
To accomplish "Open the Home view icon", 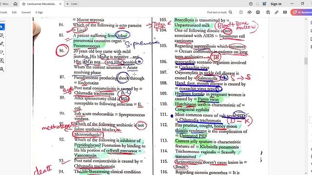I will pos(15,4).
